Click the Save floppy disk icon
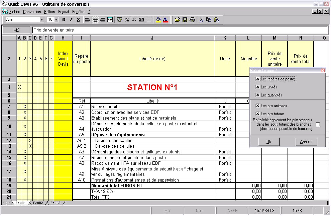331x216 pixels. tap(185, 20)
